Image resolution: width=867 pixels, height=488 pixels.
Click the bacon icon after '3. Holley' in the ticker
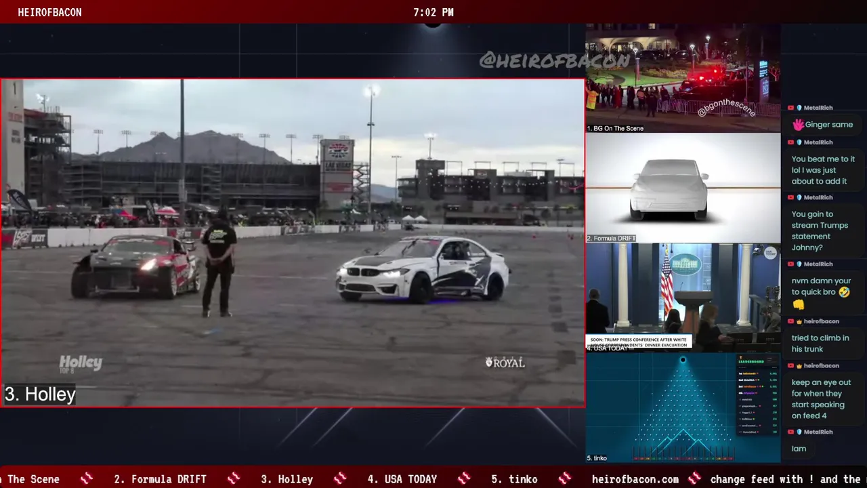click(x=340, y=479)
